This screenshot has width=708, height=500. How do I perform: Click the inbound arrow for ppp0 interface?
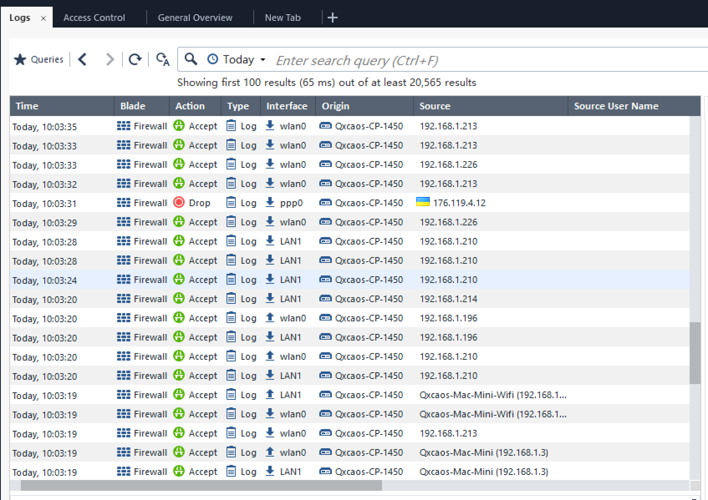(x=270, y=202)
